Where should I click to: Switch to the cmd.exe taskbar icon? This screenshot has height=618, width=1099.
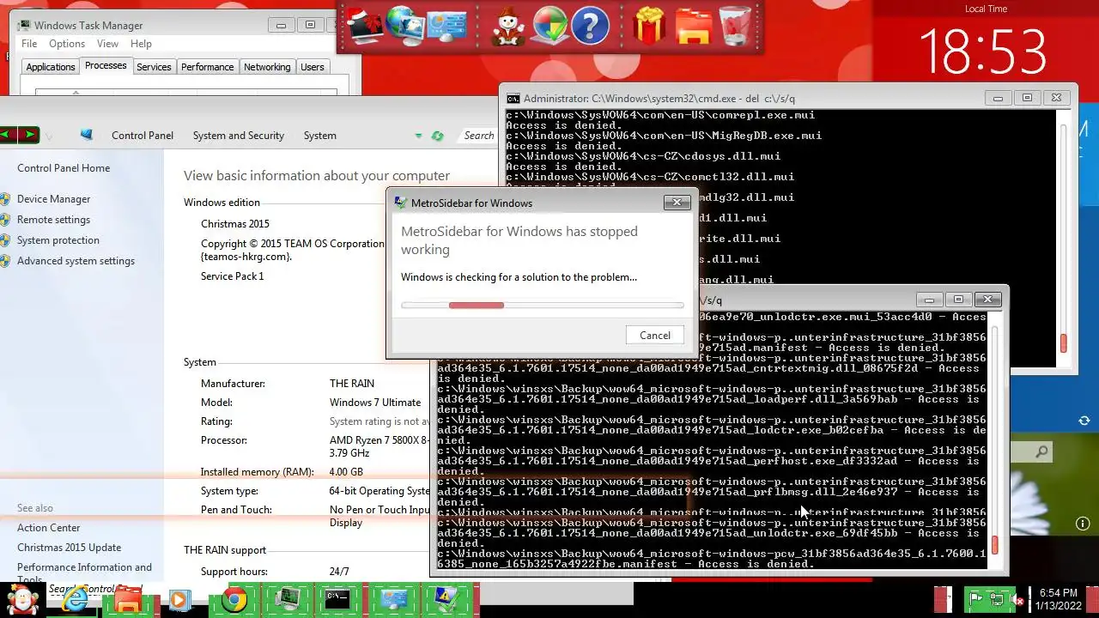point(337,599)
